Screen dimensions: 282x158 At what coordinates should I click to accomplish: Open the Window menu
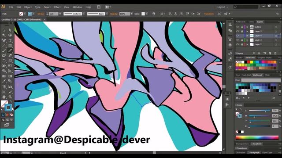point(78,7)
